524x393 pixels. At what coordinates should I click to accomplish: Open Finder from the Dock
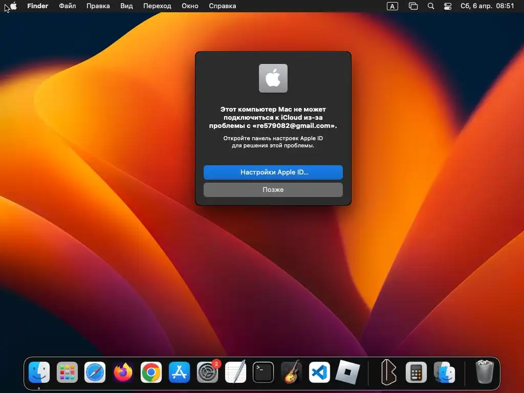[39, 373]
